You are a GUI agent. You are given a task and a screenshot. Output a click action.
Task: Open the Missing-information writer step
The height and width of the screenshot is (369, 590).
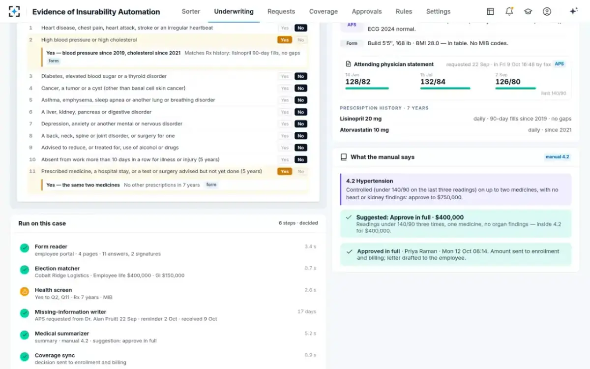coord(168,315)
